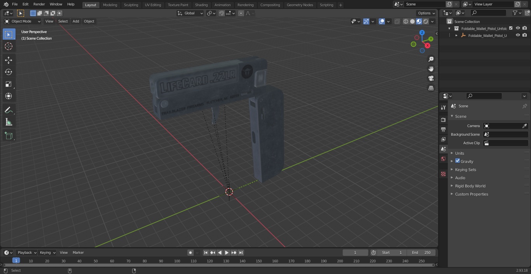Toggle snapping magnet button
Viewport: 531px width, 274px height.
(x=222, y=13)
